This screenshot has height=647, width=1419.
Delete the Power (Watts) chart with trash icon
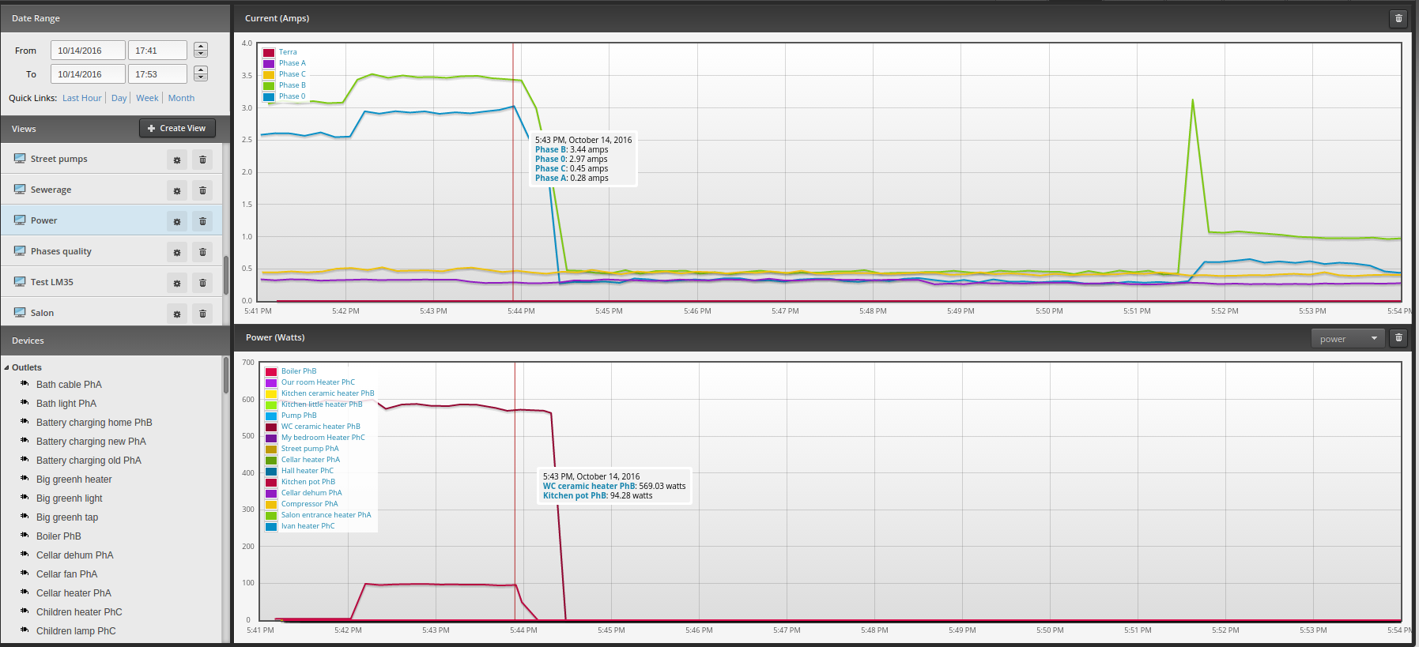1398,338
